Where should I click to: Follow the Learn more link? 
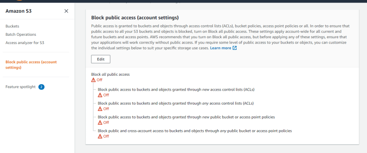(221, 48)
